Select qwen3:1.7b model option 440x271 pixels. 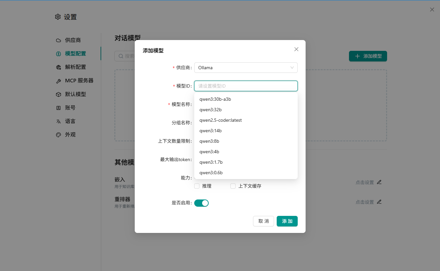click(x=246, y=162)
